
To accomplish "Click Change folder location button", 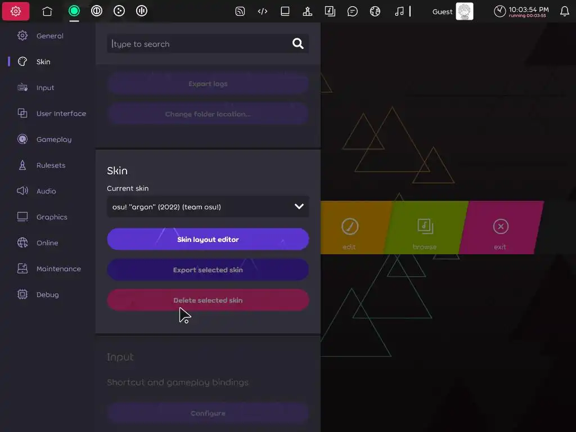I will (x=208, y=114).
